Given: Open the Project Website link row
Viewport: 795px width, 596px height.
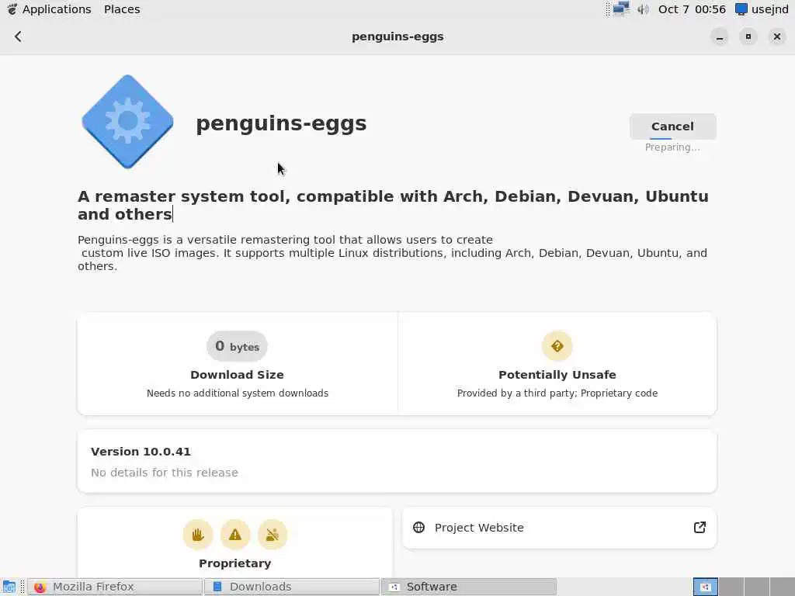Looking at the screenshot, I should tap(559, 528).
